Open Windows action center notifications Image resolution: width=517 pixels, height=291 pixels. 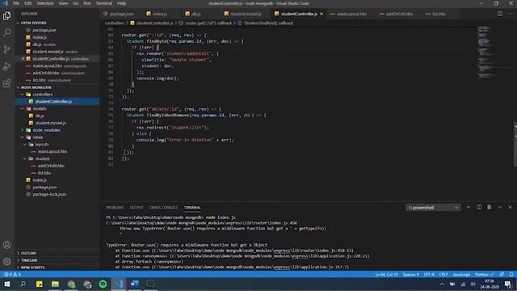click(508, 284)
